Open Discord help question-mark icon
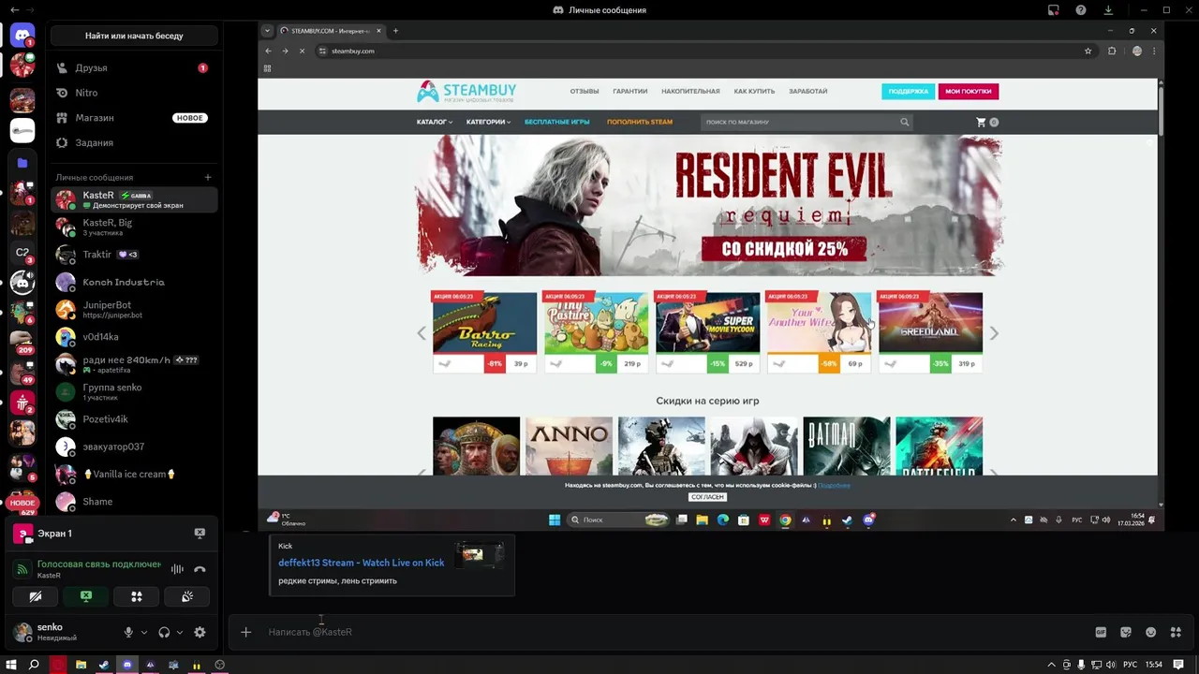 (x=1081, y=10)
